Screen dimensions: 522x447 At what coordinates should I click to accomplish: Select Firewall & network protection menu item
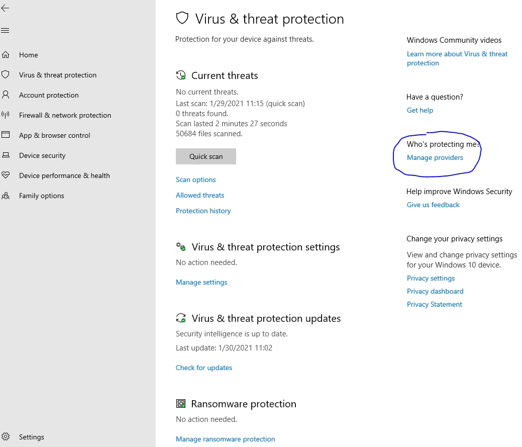point(65,115)
